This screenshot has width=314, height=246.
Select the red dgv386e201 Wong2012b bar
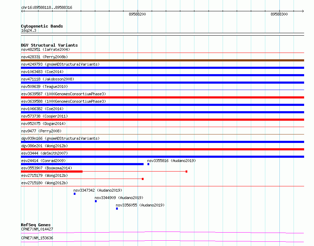pos(162,149)
